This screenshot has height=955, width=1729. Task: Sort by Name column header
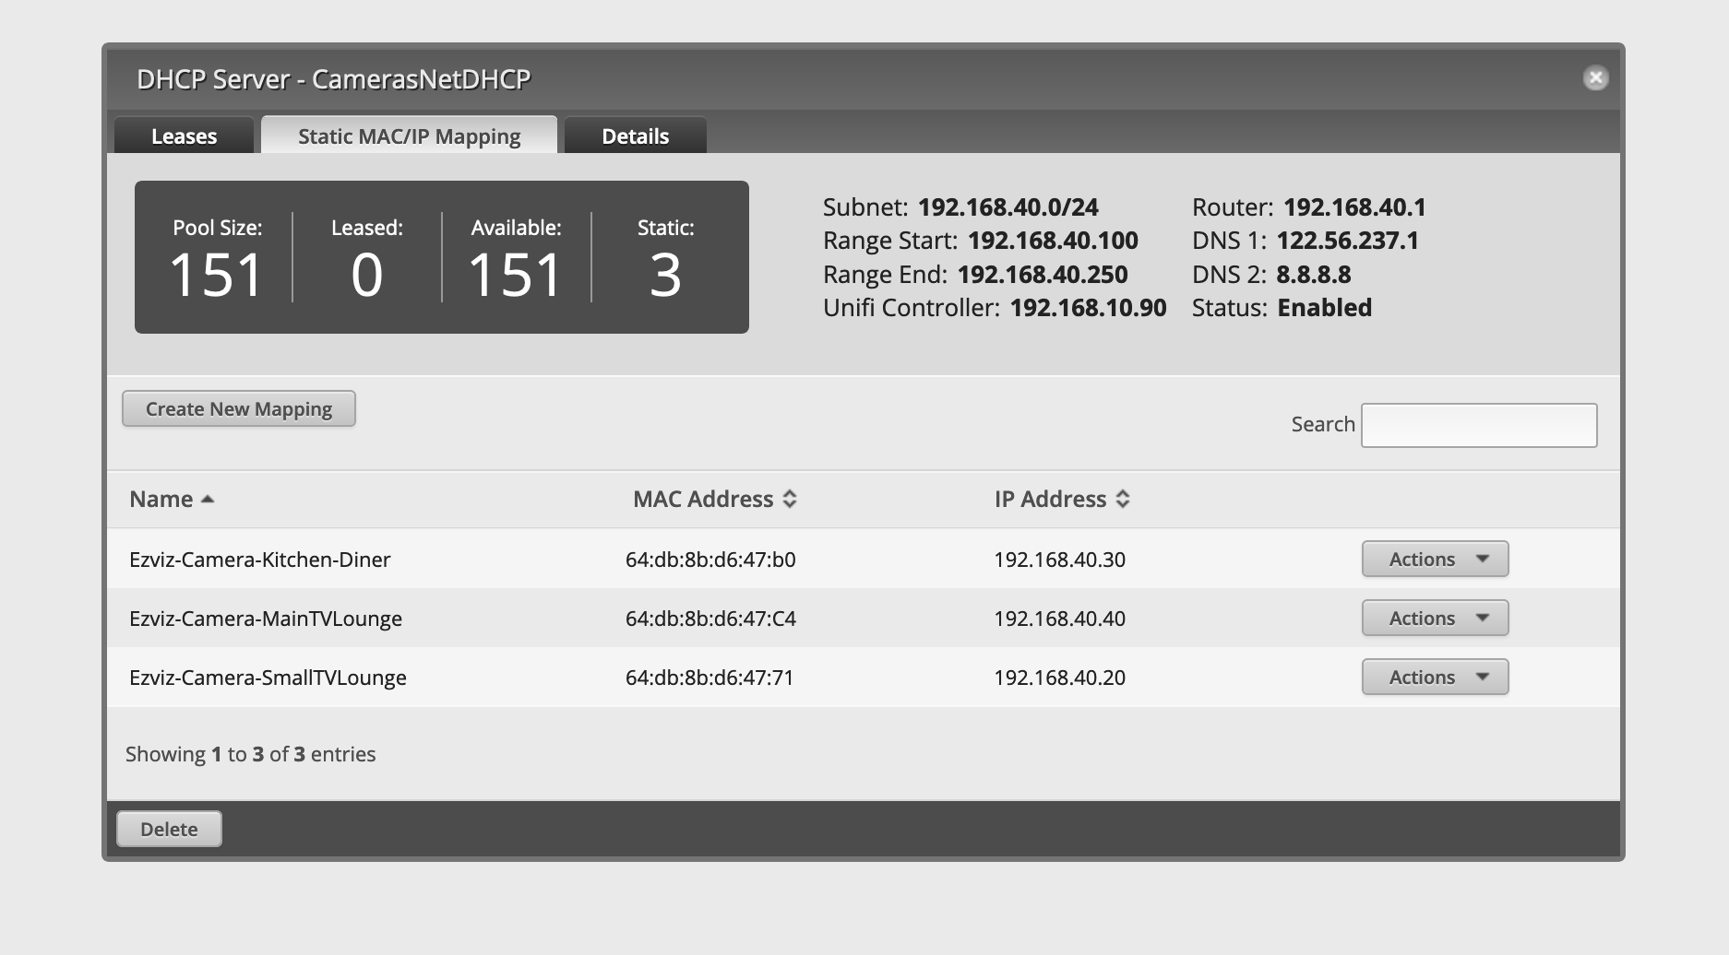(x=172, y=499)
